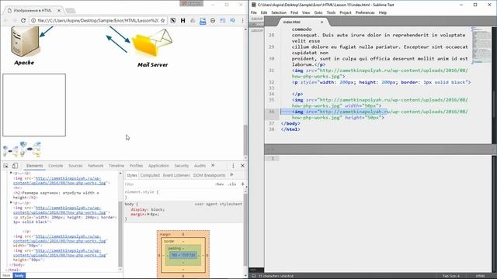The width and height of the screenshot is (497, 279).
Task: Toggle DevTools device toolbar
Action: 15,166
